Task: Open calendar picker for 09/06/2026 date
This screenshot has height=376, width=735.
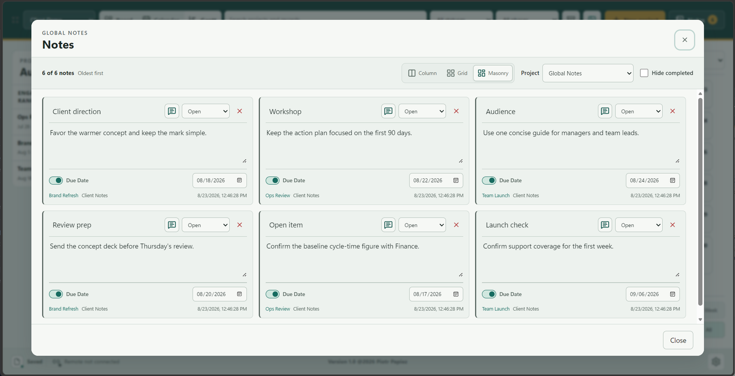Action: pos(673,294)
